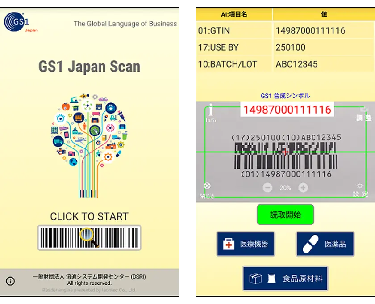Click the "値" column header

click(x=324, y=14)
